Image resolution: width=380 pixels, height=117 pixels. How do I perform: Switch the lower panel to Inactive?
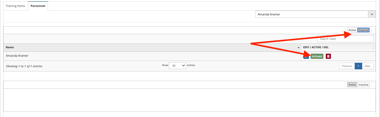click(363, 85)
